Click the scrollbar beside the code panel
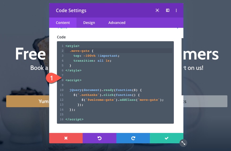This screenshot has height=151, width=231. (182, 67)
